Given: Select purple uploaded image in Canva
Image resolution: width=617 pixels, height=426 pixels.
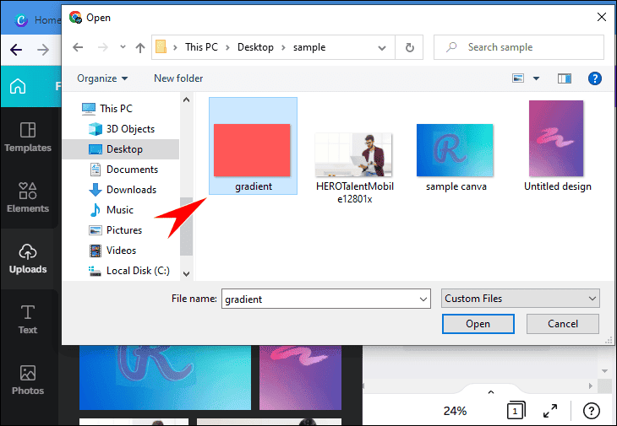Looking at the screenshot, I should [300, 378].
